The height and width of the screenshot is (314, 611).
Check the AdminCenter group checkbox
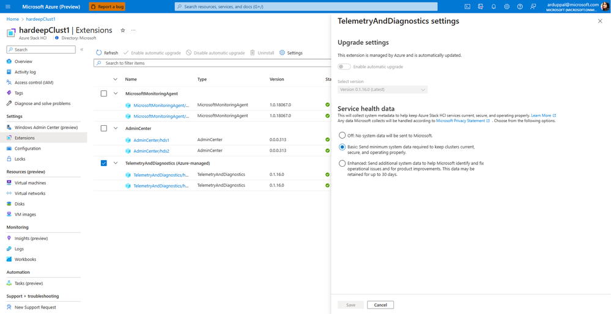pyautogui.click(x=103, y=128)
